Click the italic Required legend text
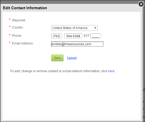The height and width of the screenshot is (122, 145). pyautogui.click(x=19, y=20)
